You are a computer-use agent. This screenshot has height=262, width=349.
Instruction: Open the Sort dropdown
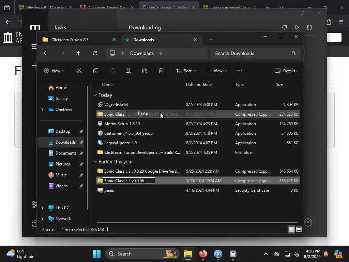pos(186,71)
